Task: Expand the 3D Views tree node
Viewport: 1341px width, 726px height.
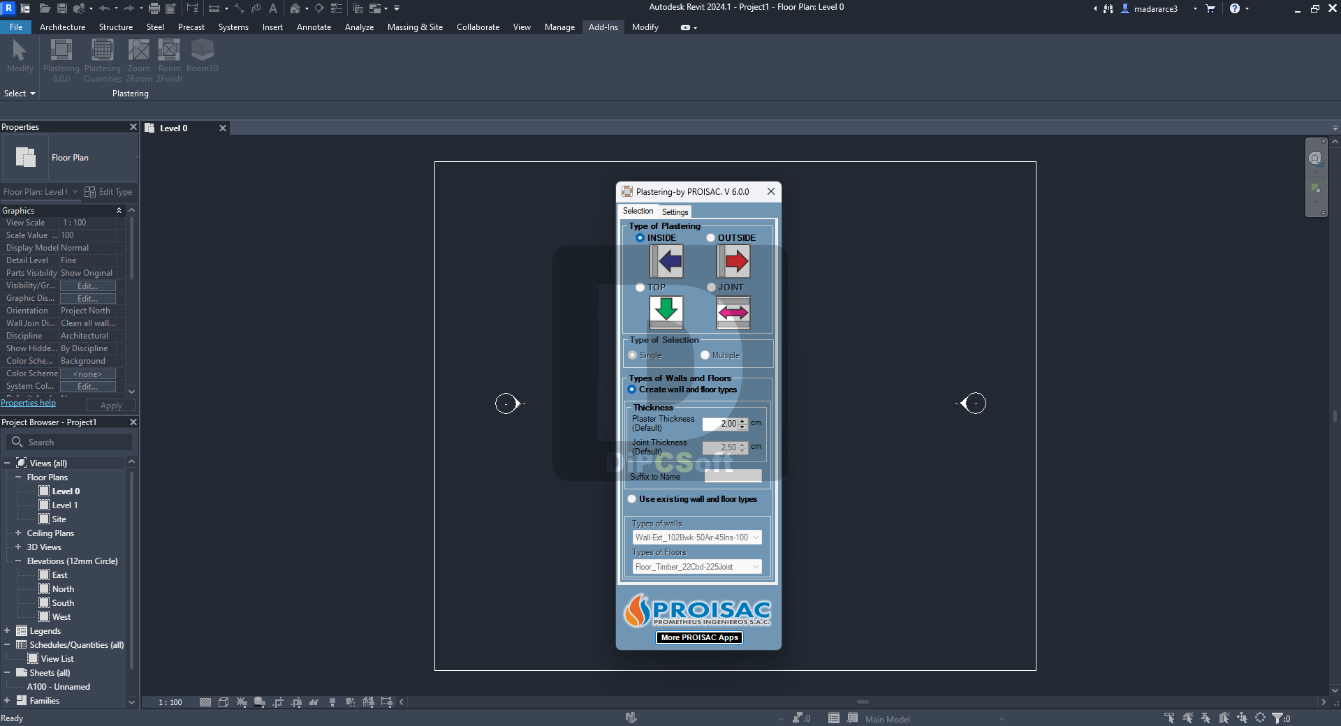Action: [18, 547]
